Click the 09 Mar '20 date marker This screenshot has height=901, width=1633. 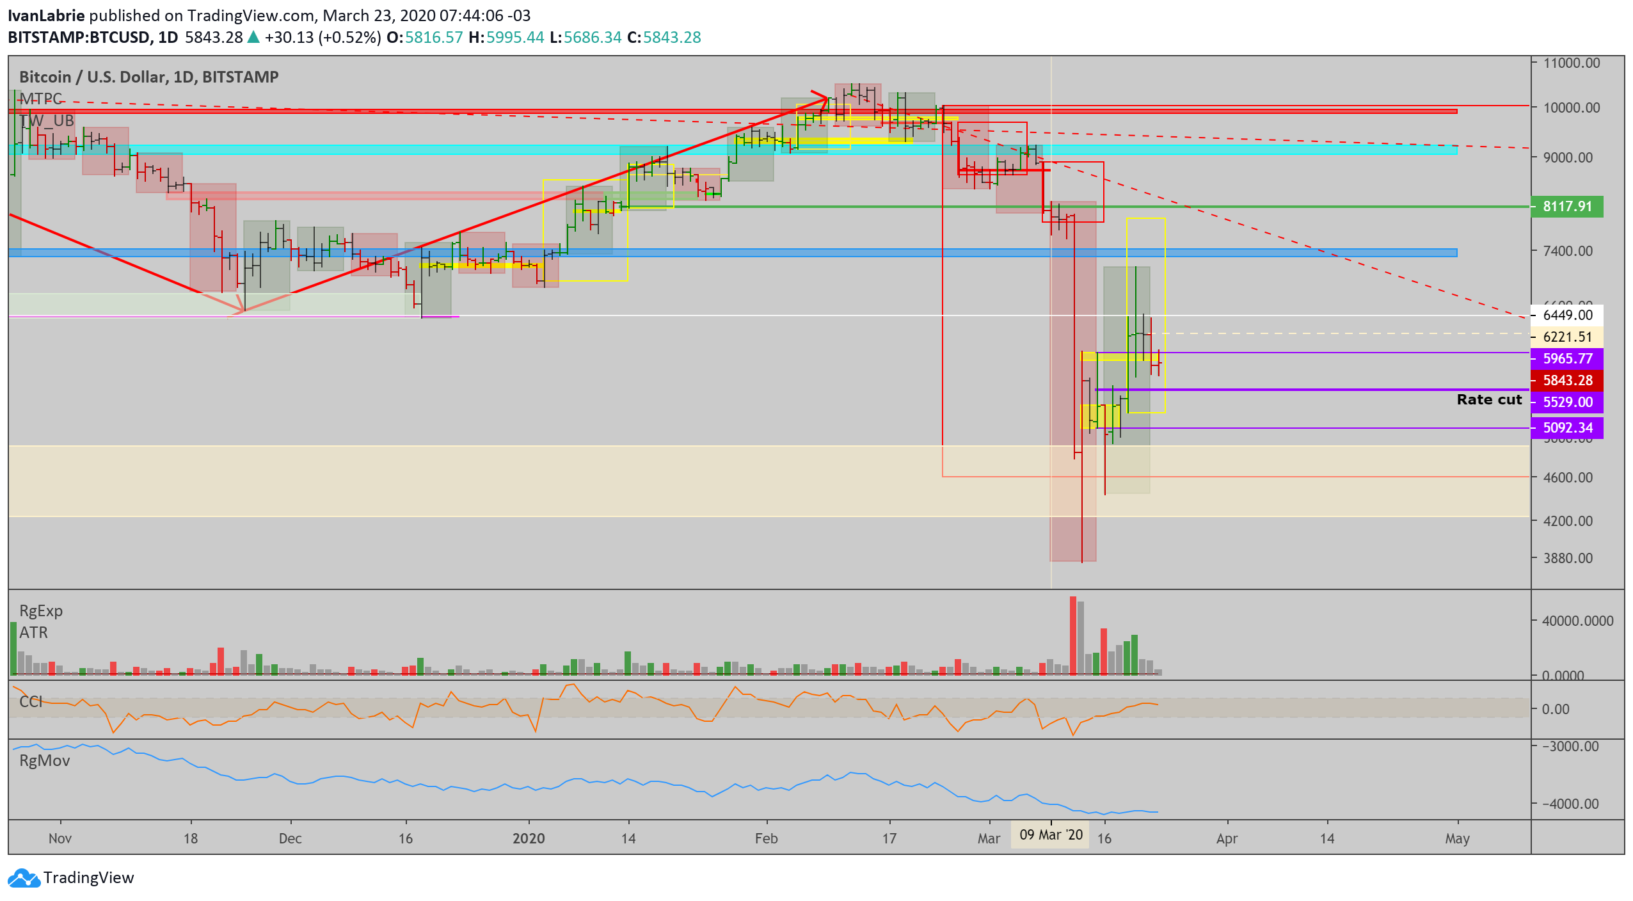click(x=1050, y=835)
